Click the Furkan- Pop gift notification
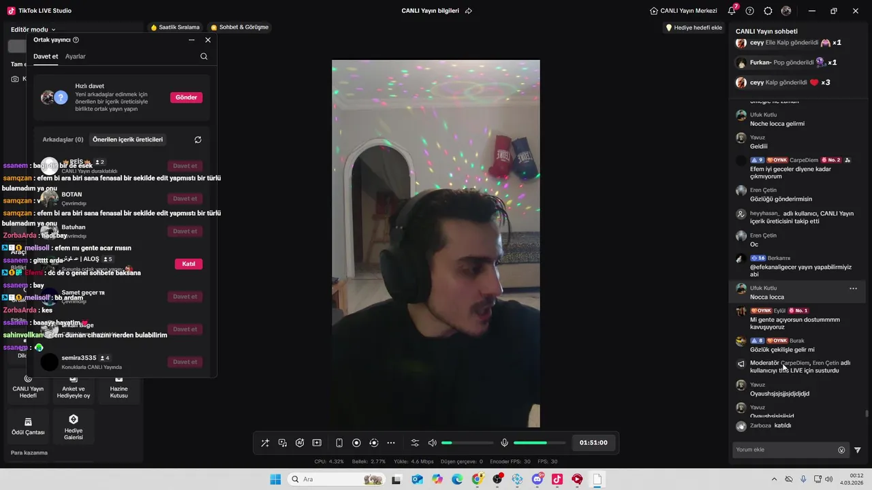The height and width of the screenshot is (490, 872). pos(787,63)
